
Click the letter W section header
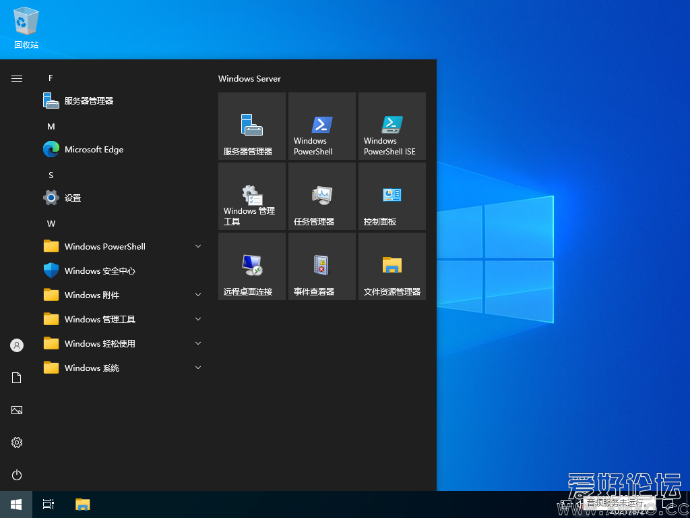51,223
